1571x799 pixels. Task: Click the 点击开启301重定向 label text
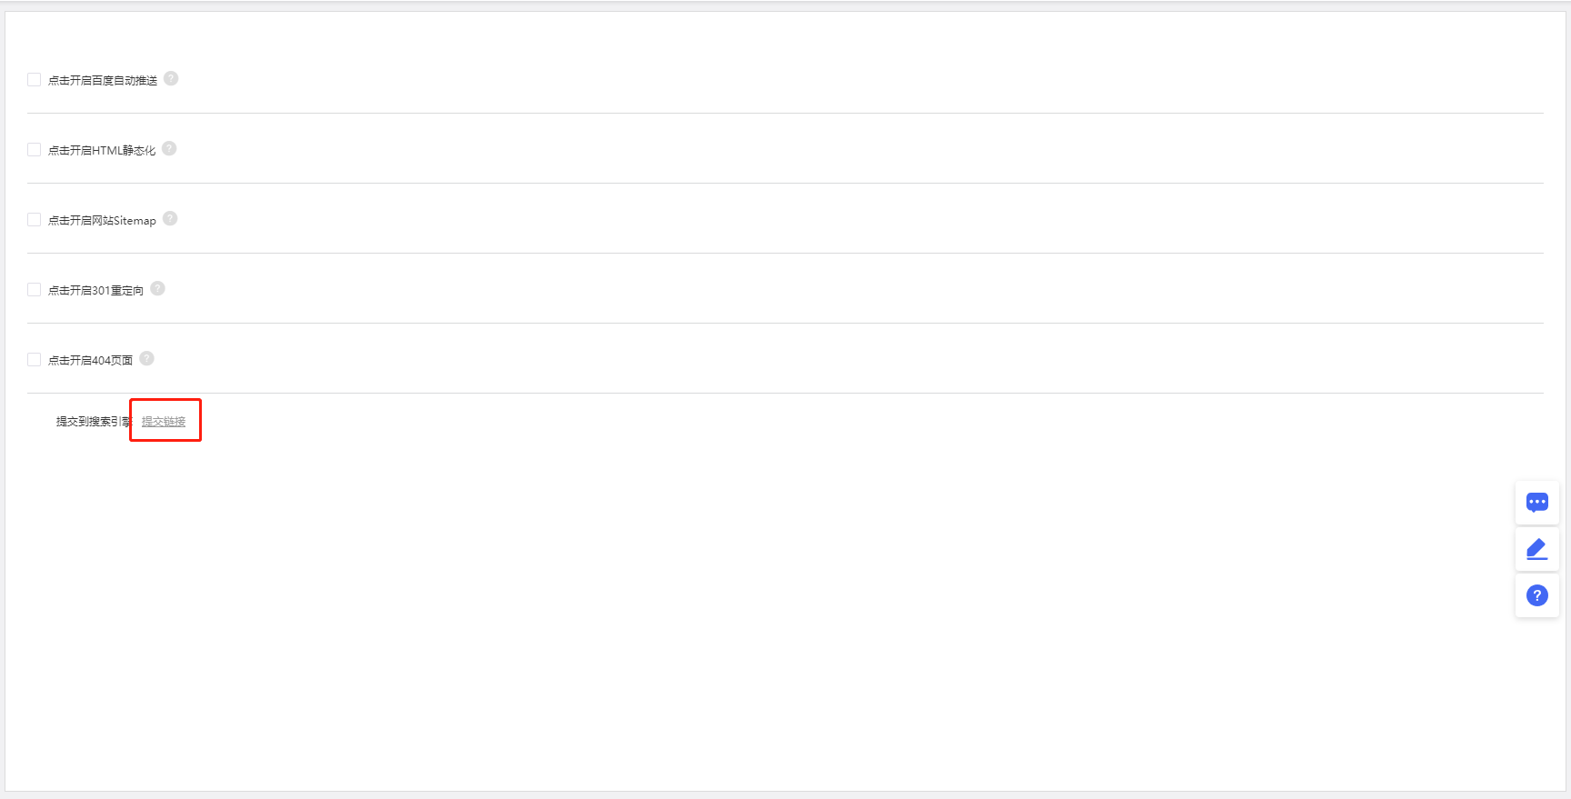click(95, 291)
